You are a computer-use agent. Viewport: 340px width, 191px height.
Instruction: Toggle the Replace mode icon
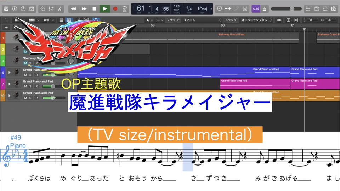220,8
